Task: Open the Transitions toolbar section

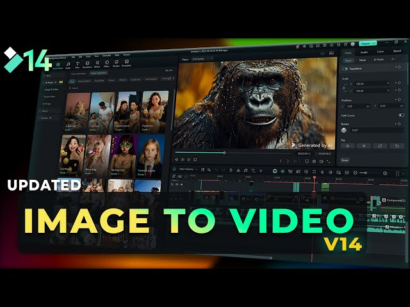Action: click(x=87, y=65)
